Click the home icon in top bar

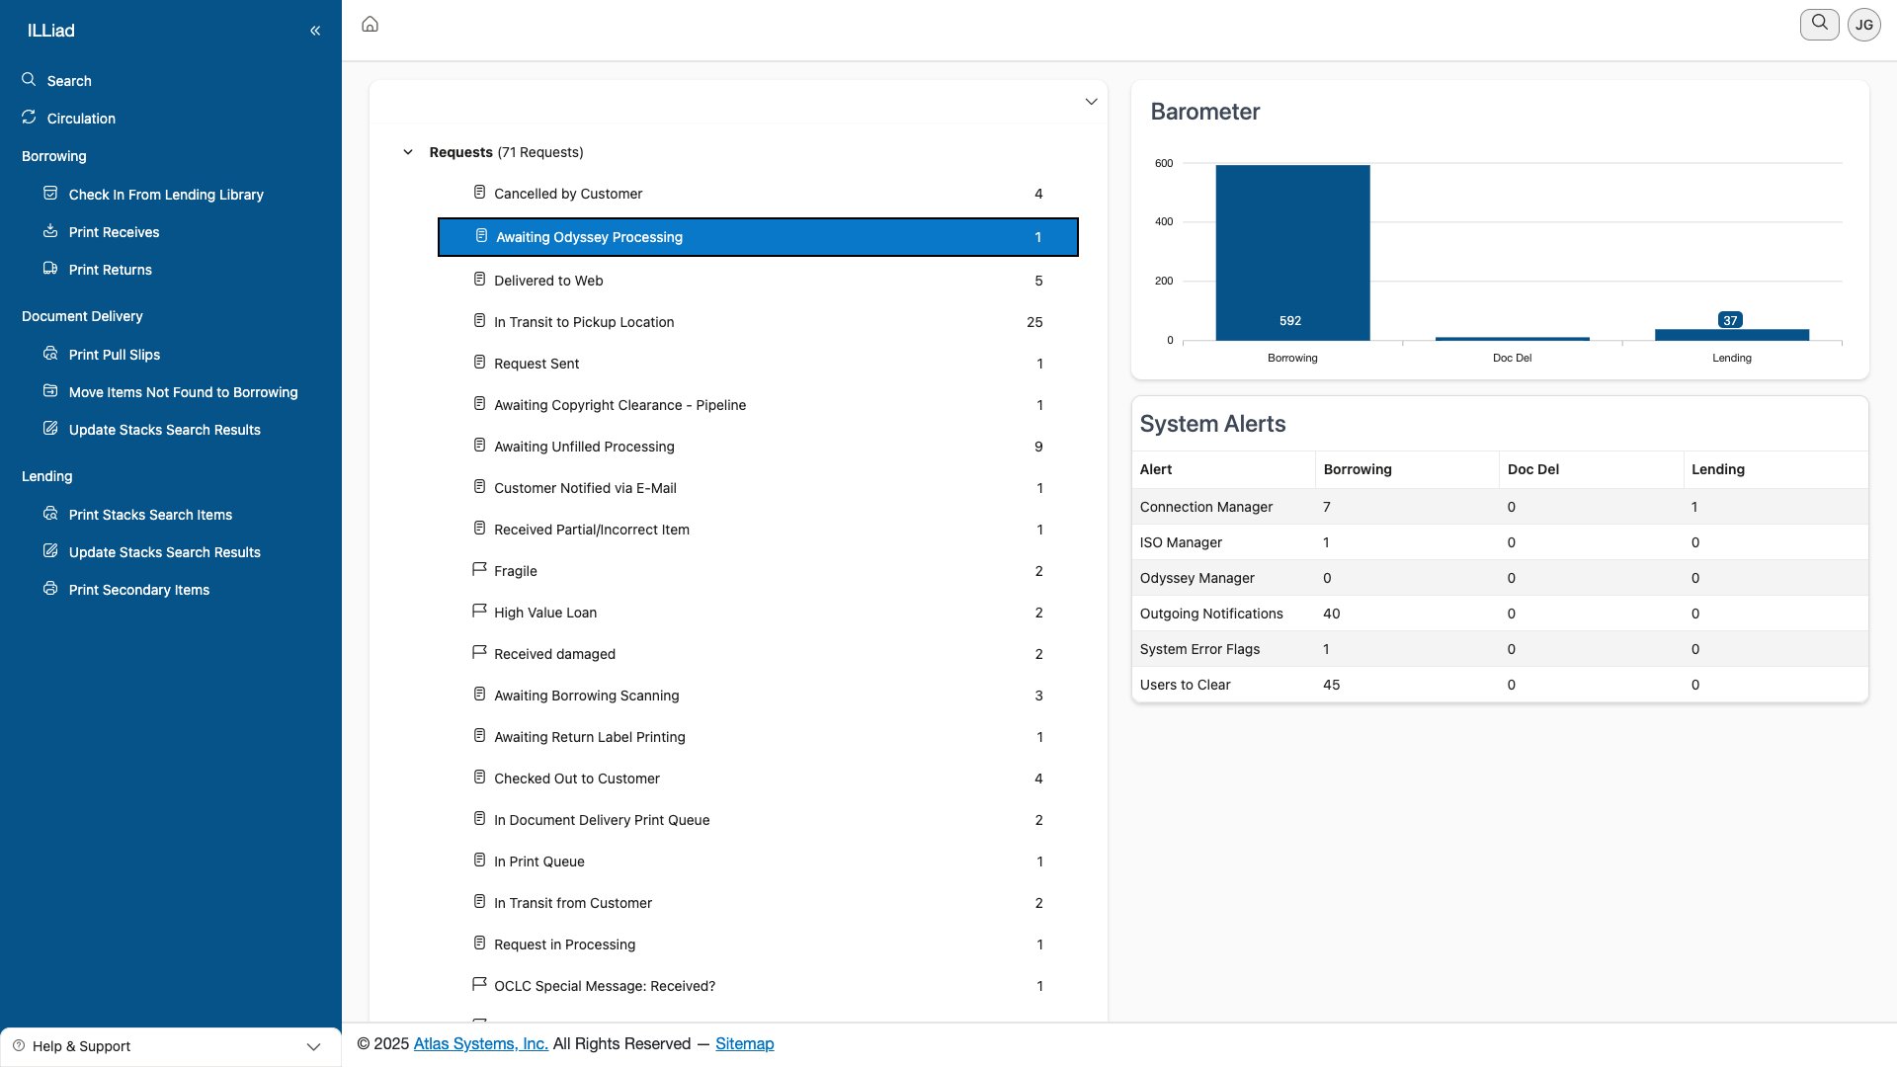(370, 24)
